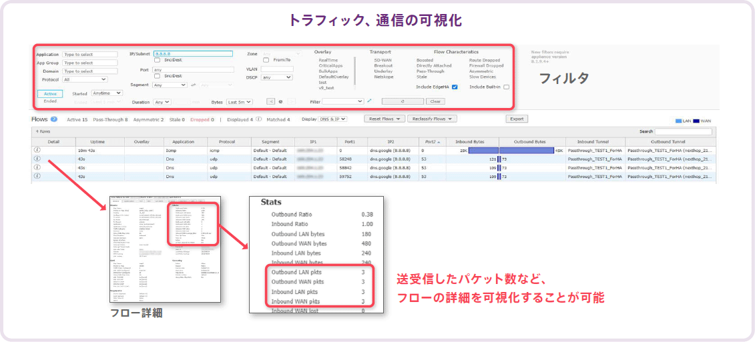Click the Domain filter input

(90, 71)
